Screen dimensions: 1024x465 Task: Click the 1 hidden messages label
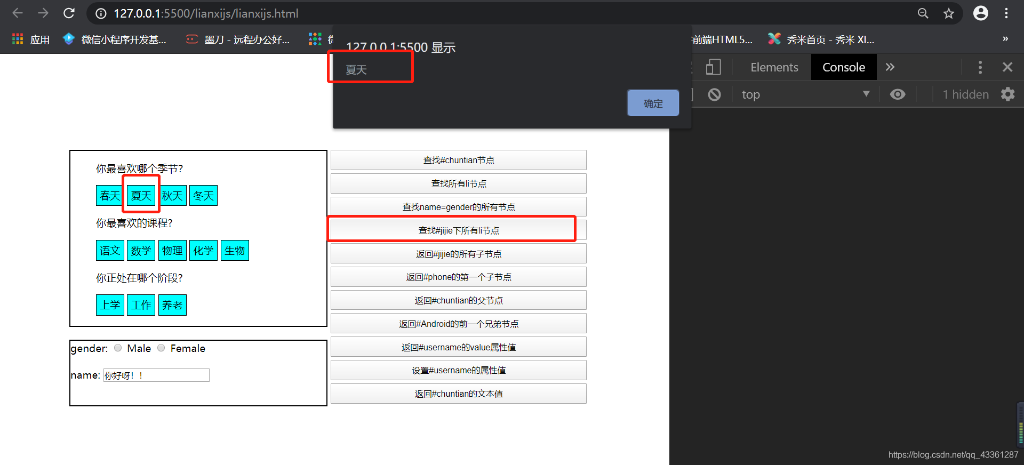(965, 94)
